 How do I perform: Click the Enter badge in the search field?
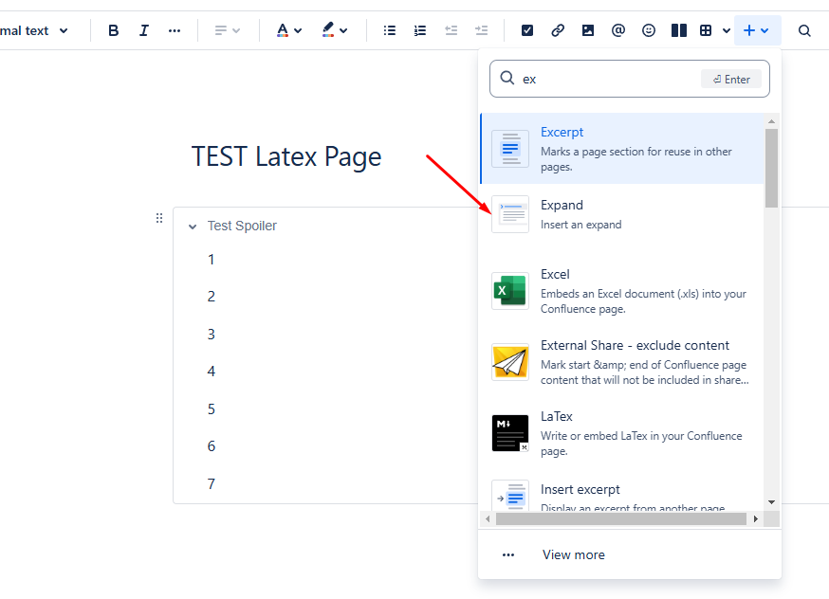point(730,79)
